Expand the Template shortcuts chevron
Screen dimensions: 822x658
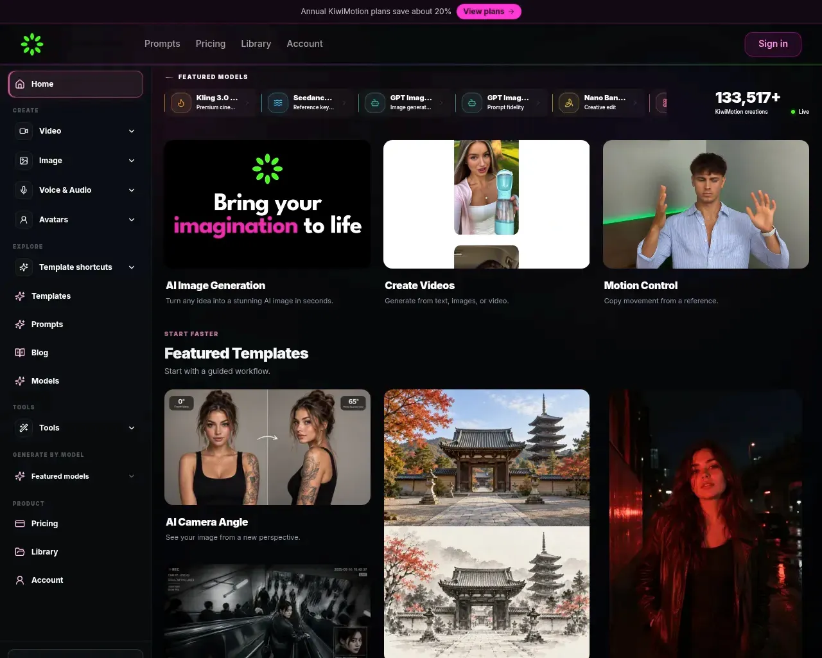pos(132,267)
